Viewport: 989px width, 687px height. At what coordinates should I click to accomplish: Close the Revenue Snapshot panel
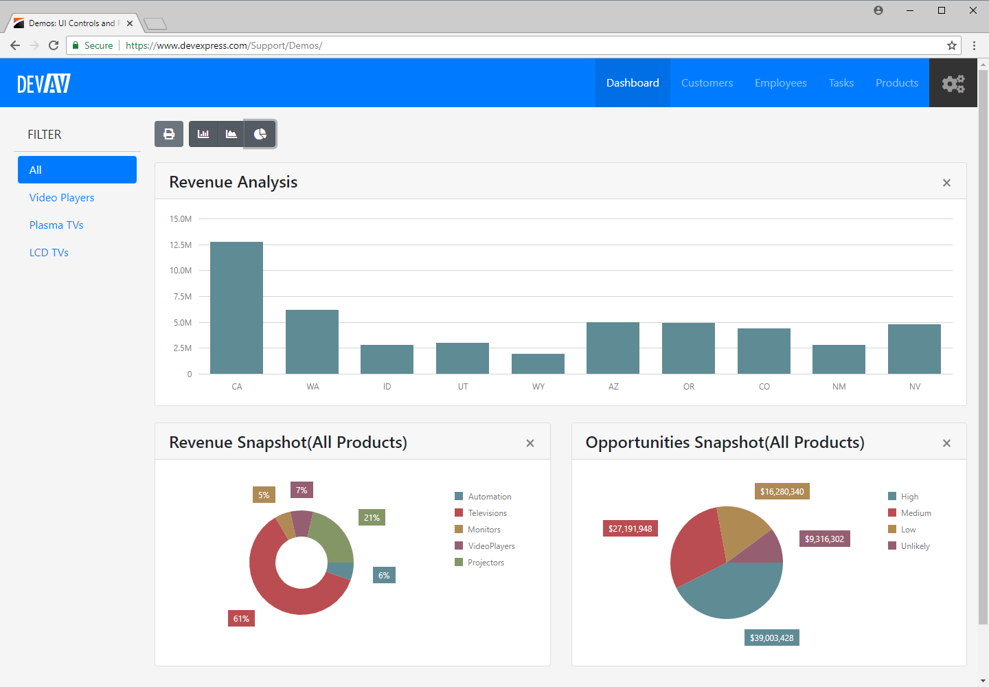click(530, 443)
